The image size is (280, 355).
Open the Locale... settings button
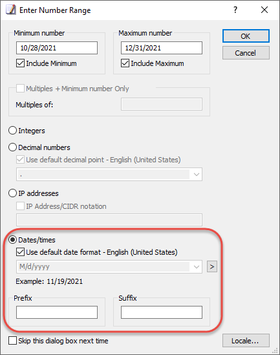click(x=246, y=341)
